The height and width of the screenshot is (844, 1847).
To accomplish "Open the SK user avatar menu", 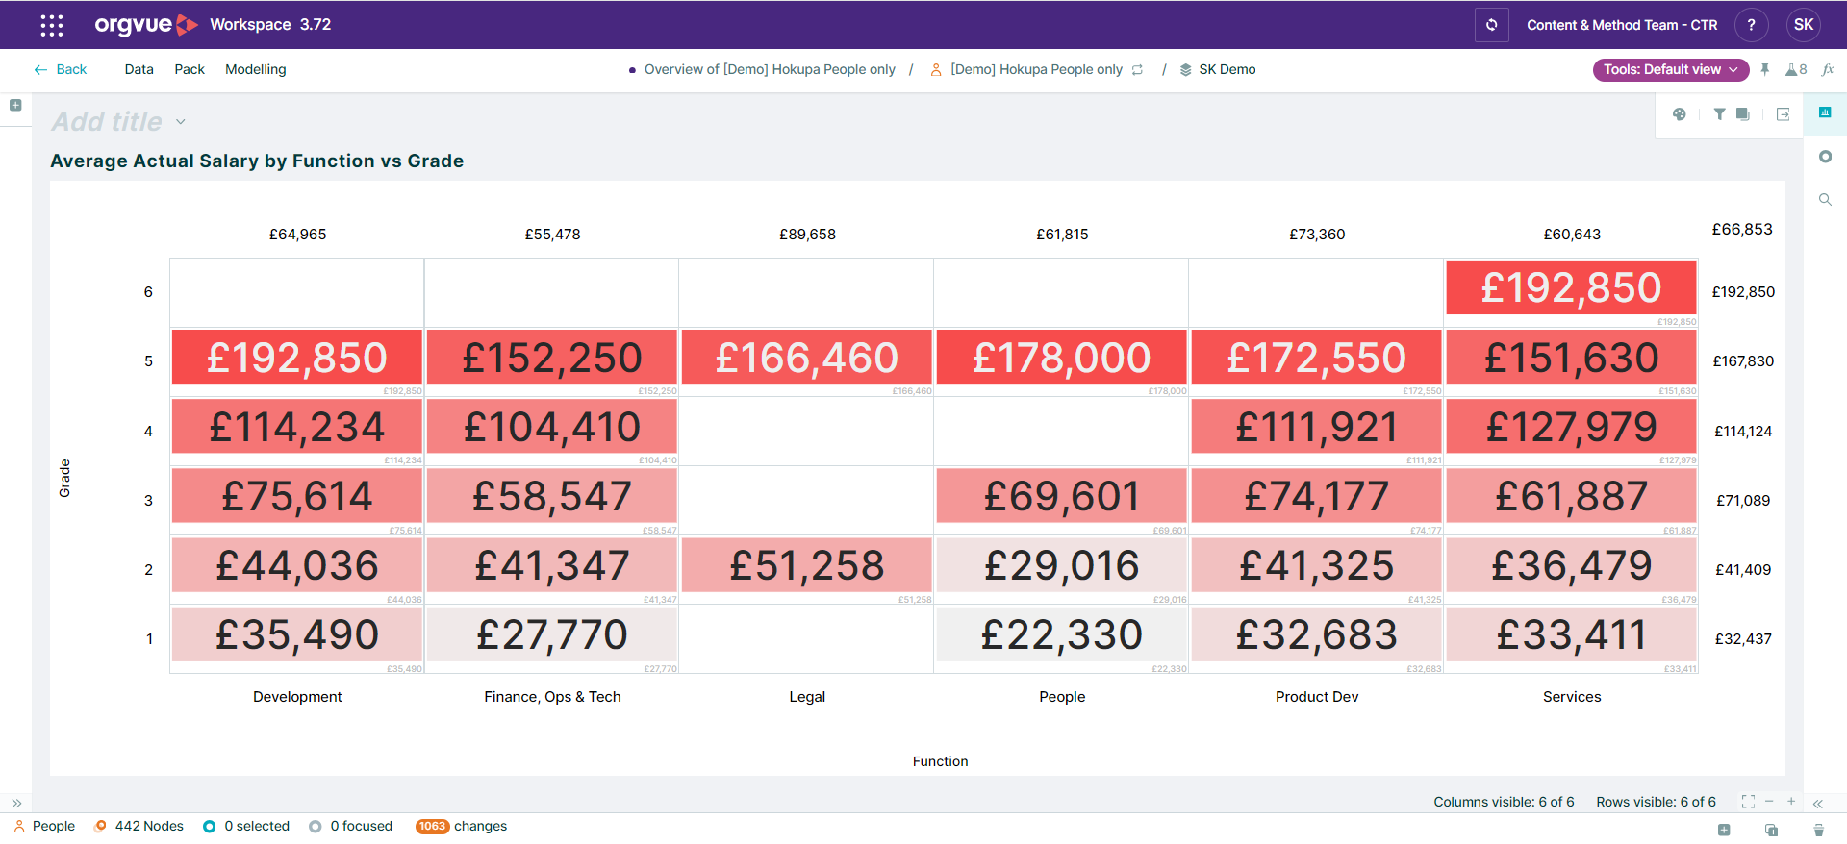I will (1804, 25).
